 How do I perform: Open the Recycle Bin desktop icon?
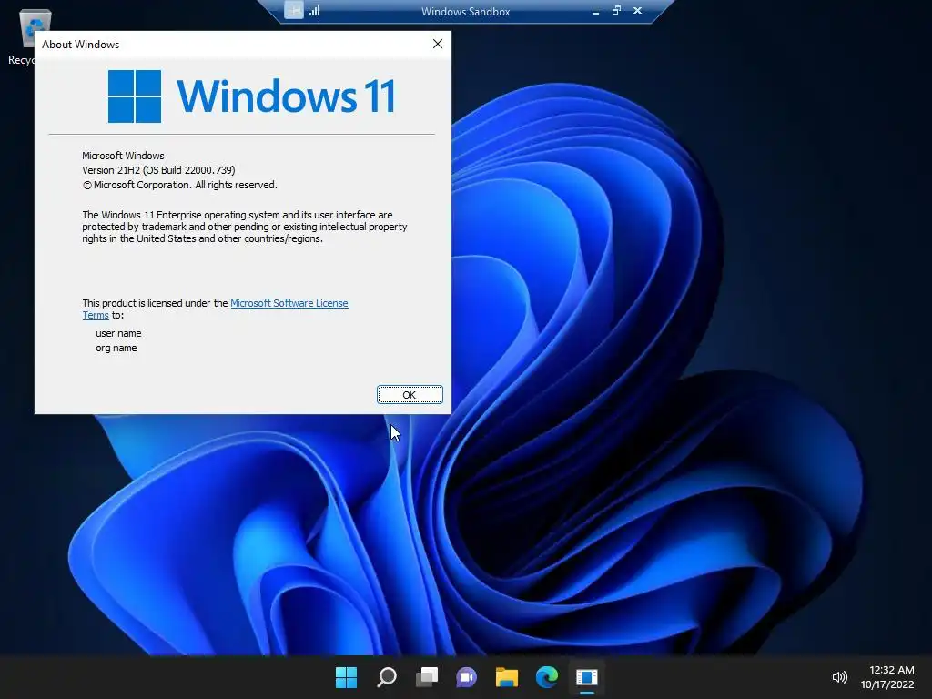point(26,35)
